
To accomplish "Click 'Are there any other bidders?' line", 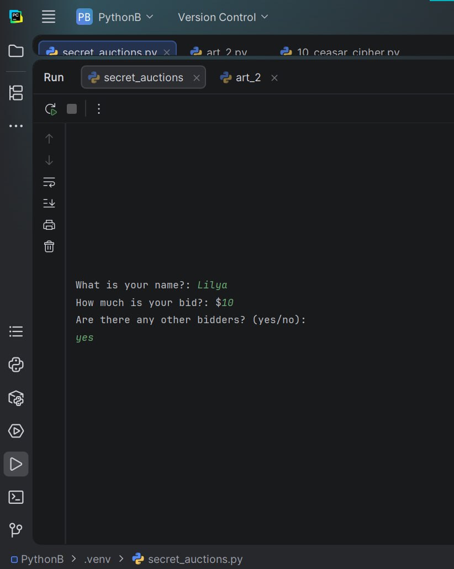I will point(191,320).
